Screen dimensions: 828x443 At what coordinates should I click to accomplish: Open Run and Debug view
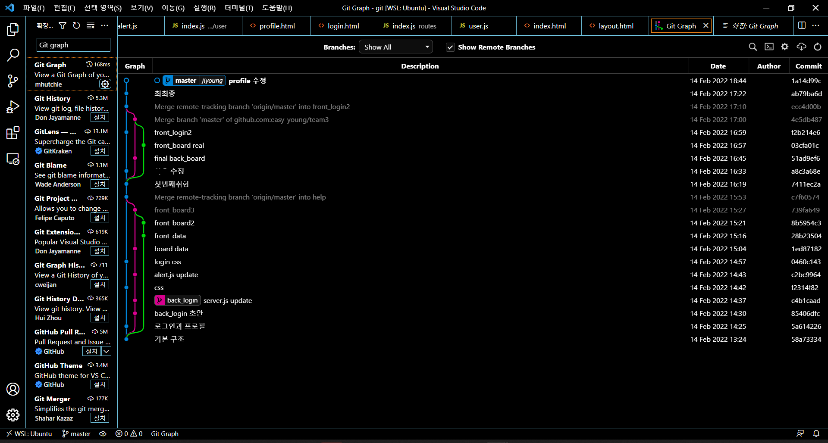point(13,107)
